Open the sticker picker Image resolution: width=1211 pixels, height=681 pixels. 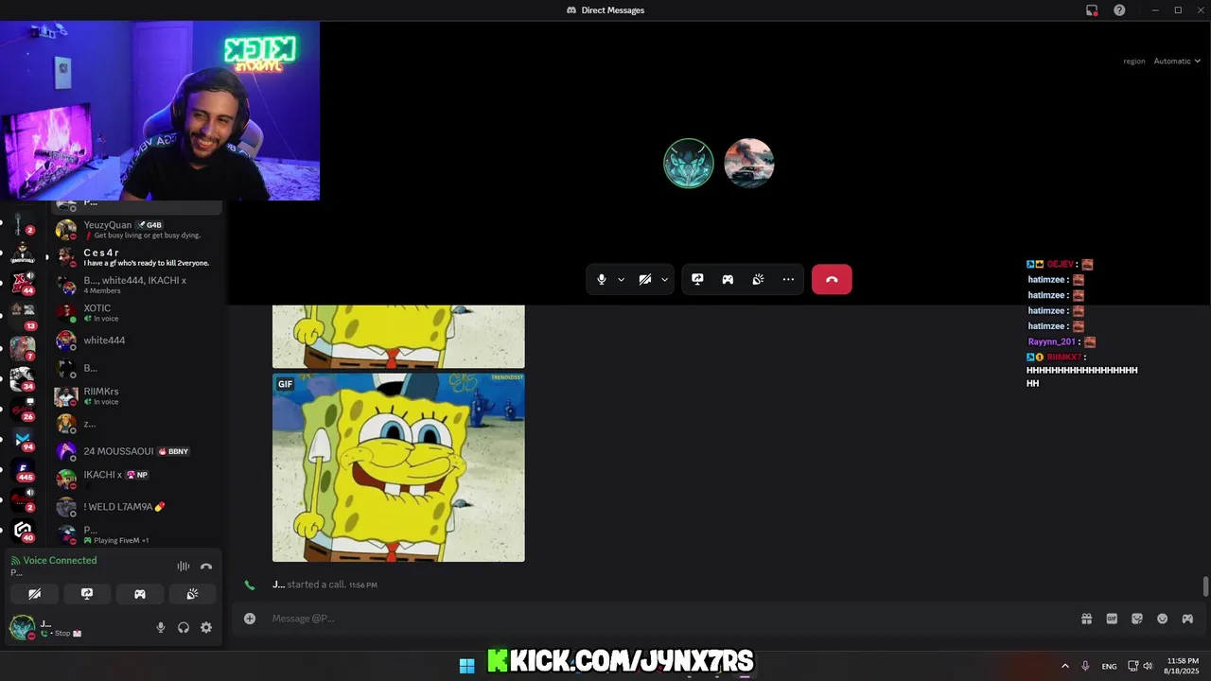[x=1137, y=619]
